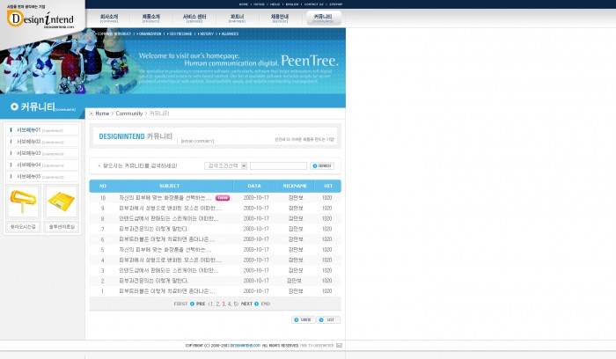The height and width of the screenshot is (359, 616).
Task: Select 서브메뉴04 in the sidebar
Action: coord(42,165)
